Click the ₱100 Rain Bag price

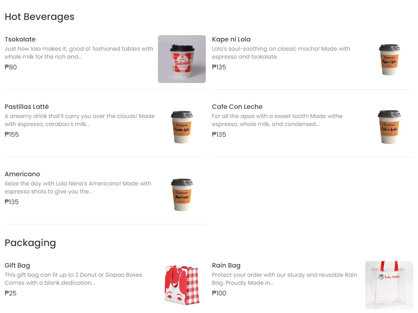[219, 293]
